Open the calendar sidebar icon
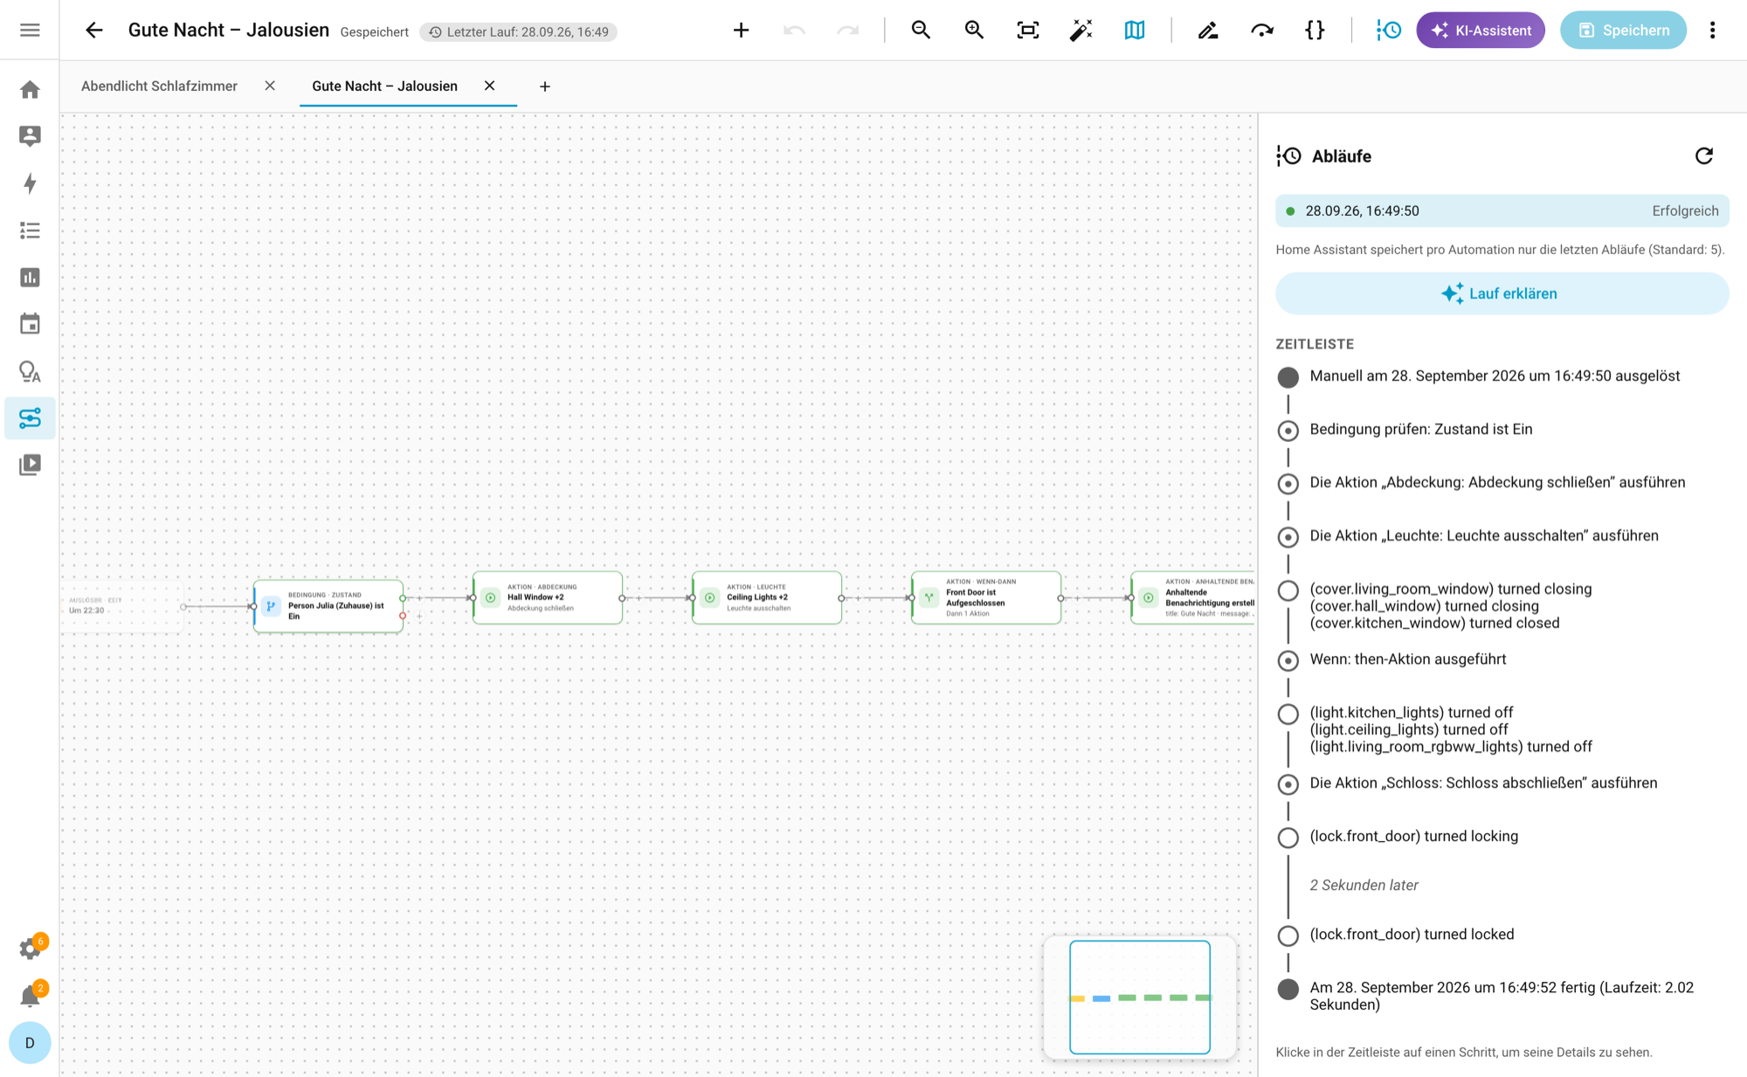The height and width of the screenshot is (1077, 1747). pos(30,324)
